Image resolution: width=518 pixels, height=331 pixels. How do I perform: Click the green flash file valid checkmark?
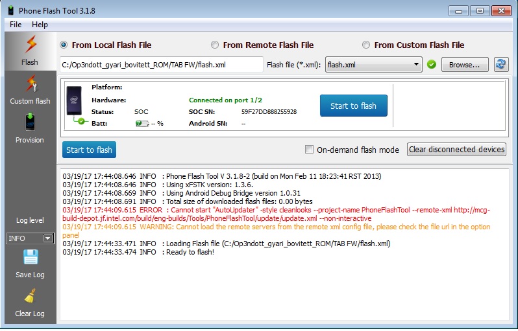(432, 65)
